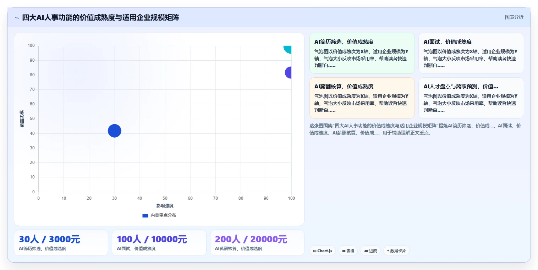Click the 200人 / 20000元 stat card
Viewport: 538px width, 270px height.
coord(257,243)
